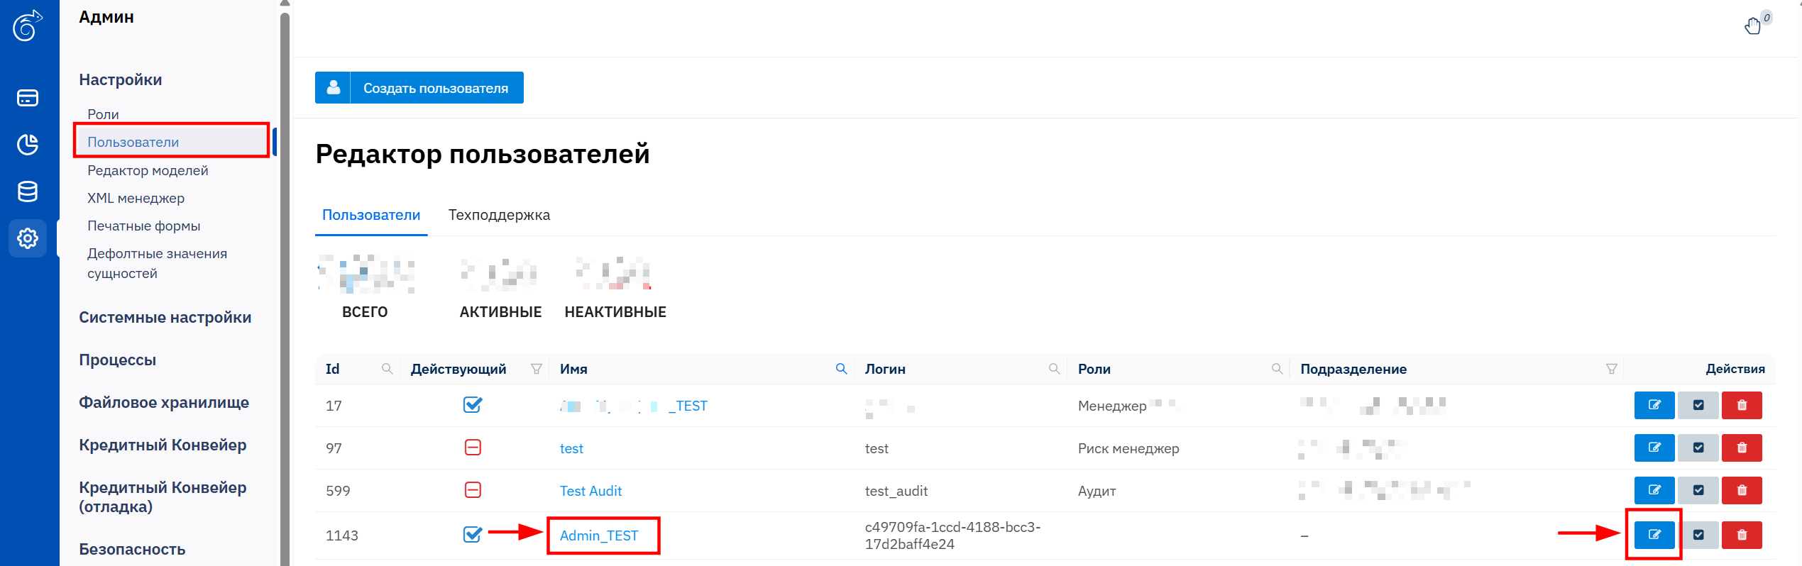Open the Действующий column filter
Viewport: 1802px width, 566px height.
(x=537, y=369)
